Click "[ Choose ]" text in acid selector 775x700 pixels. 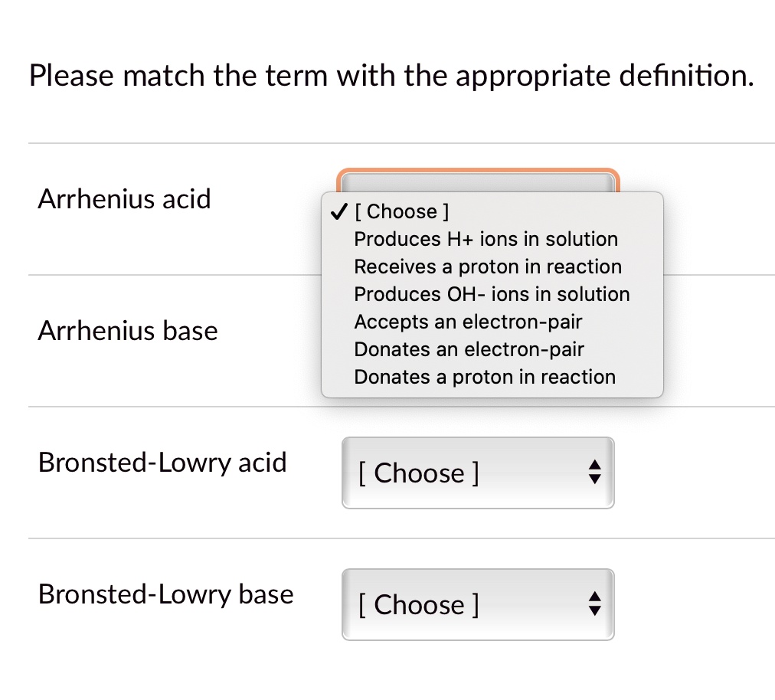(x=418, y=473)
